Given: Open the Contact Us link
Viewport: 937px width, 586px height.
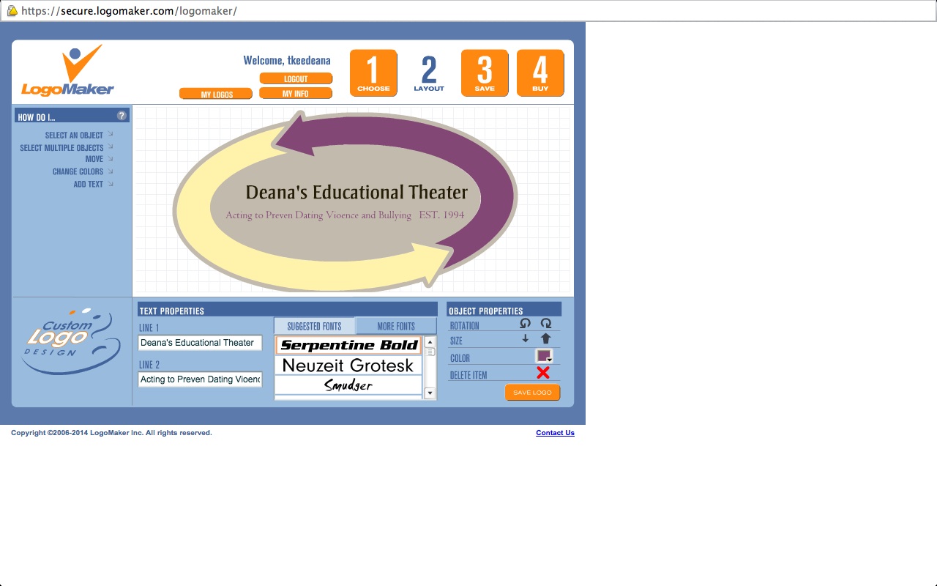Looking at the screenshot, I should pos(555,433).
